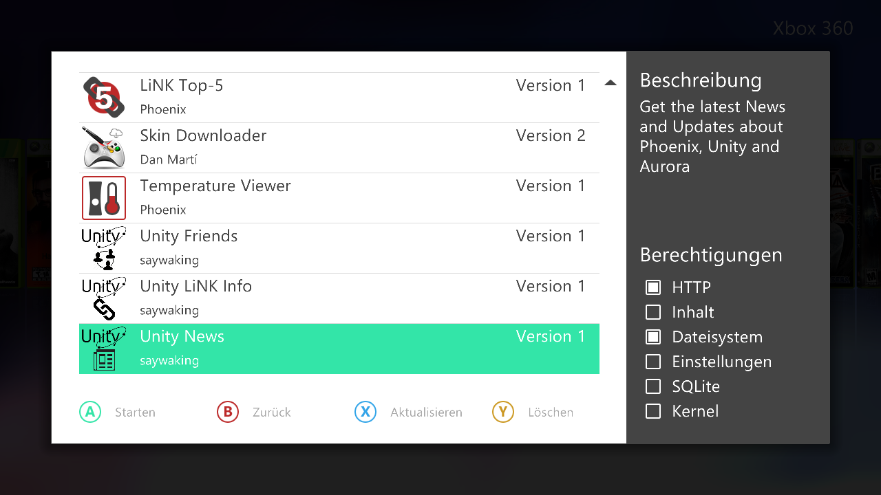Click the author name Dan Martí

click(x=169, y=159)
